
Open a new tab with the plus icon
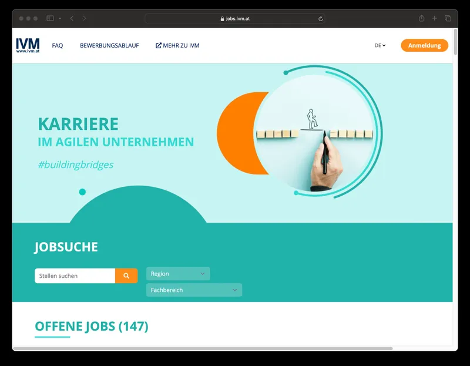[x=434, y=18]
